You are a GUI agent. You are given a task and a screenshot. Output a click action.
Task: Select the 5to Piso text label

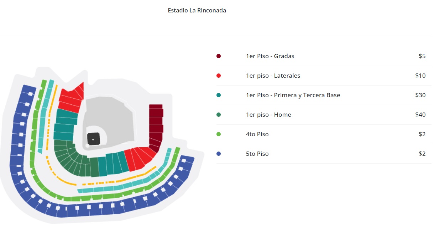pos(257,154)
